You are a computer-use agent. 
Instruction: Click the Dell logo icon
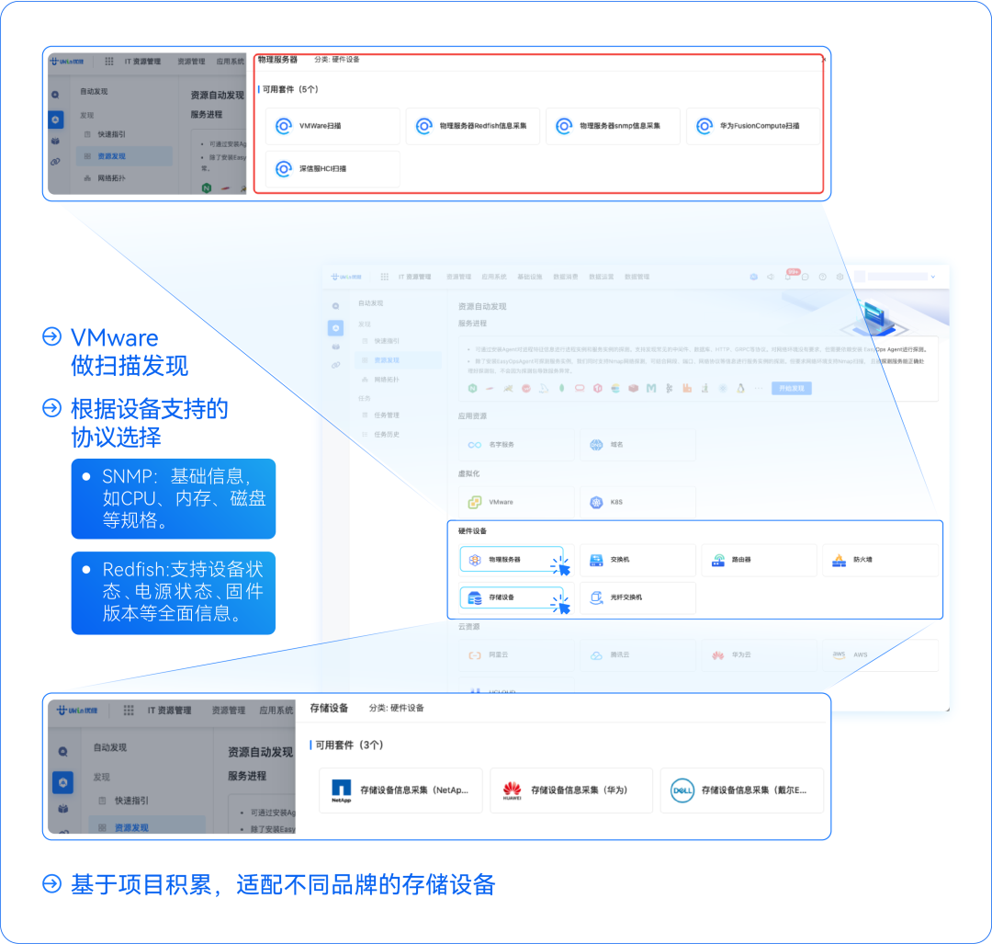(x=682, y=790)
